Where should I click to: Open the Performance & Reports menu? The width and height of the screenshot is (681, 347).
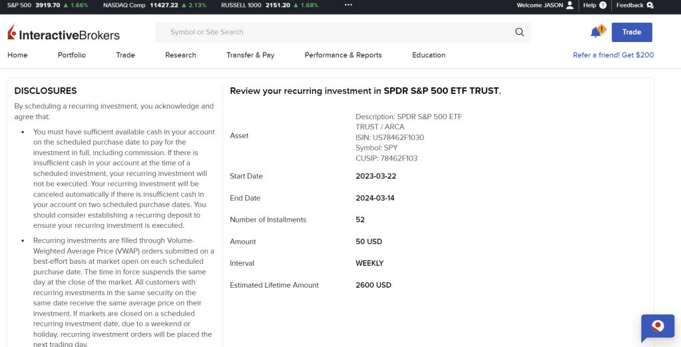[343, 55]
